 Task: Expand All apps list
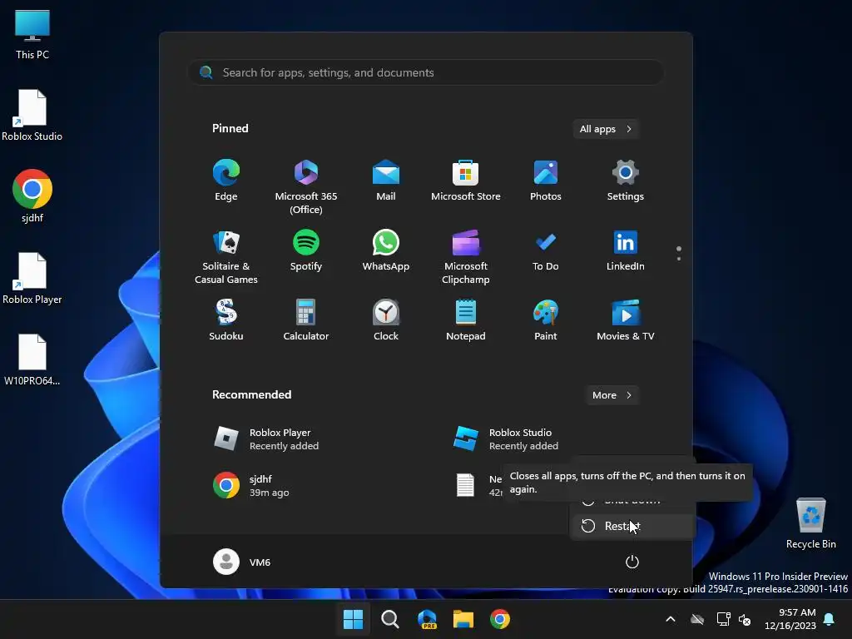606,129
